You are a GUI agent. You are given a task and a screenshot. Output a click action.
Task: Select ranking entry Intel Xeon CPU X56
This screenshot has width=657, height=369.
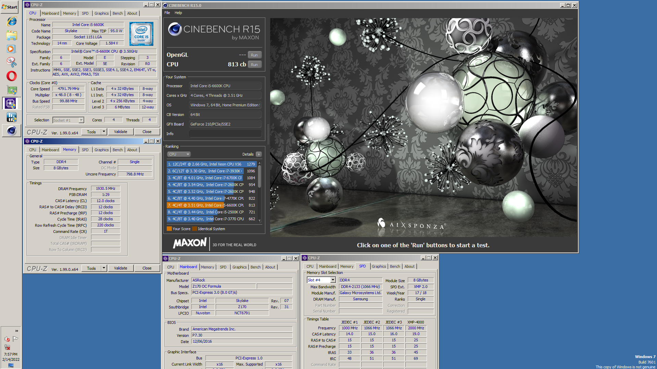pyautogui.click(x=211, y=164)
